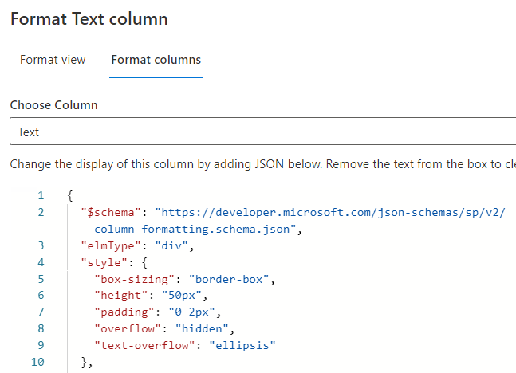Image resolution: width=516 pixels, height=373 pixels.
Task: Click line number 1 in the editor
Action: pos(41,196)
